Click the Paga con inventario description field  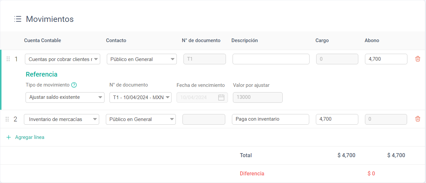pyautogui.click(x=270, y=119)
